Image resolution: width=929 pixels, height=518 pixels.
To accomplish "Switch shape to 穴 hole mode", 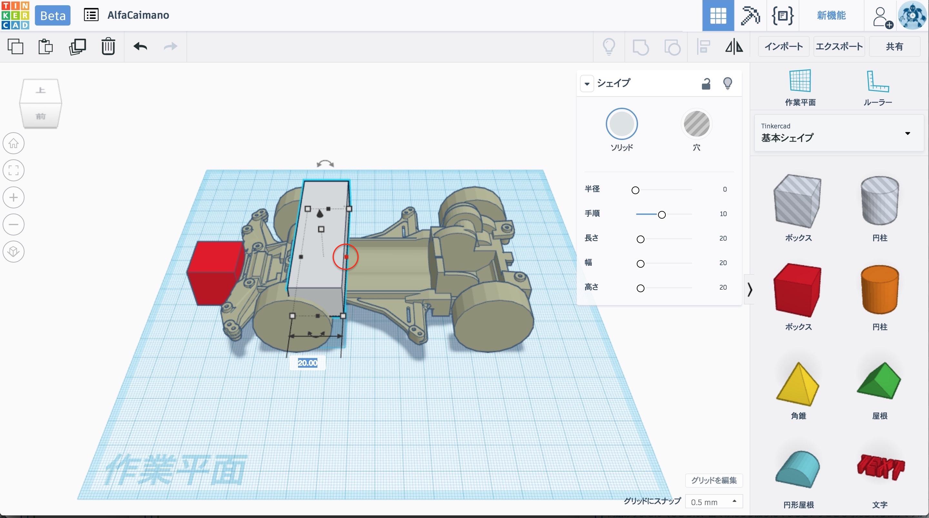I will (696, 124).
